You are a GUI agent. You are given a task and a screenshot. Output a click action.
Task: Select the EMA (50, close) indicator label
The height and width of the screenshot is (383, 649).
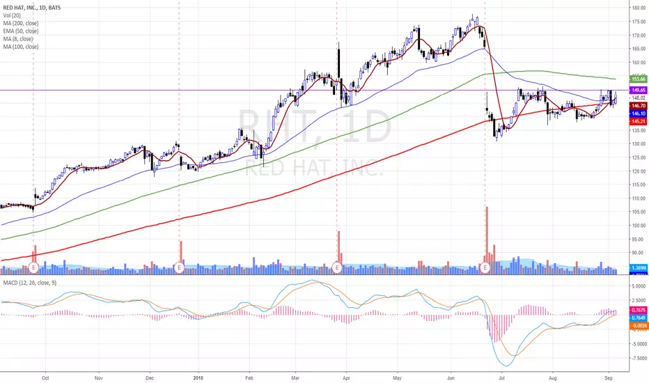point(21,31)
